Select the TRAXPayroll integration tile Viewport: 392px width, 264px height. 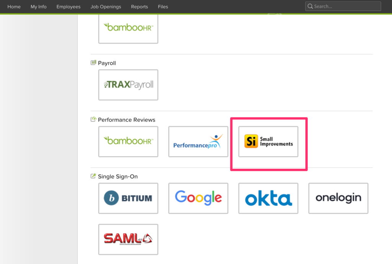[x=128, y=85]
